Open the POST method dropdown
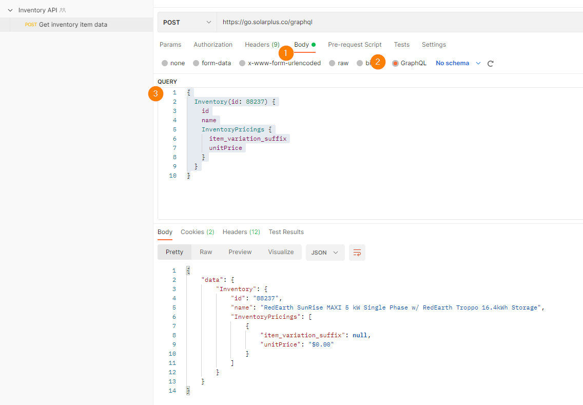 pyautogui.click(x=187, y=22)
